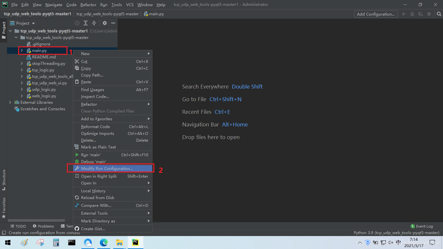Image resolution: width=443 pixels, height=249 pixels.
Task: Toggle the Project side tab
Action: 4,30
